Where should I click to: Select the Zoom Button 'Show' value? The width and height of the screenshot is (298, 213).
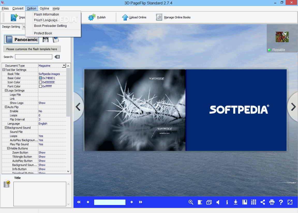click(x=42, y=153)
